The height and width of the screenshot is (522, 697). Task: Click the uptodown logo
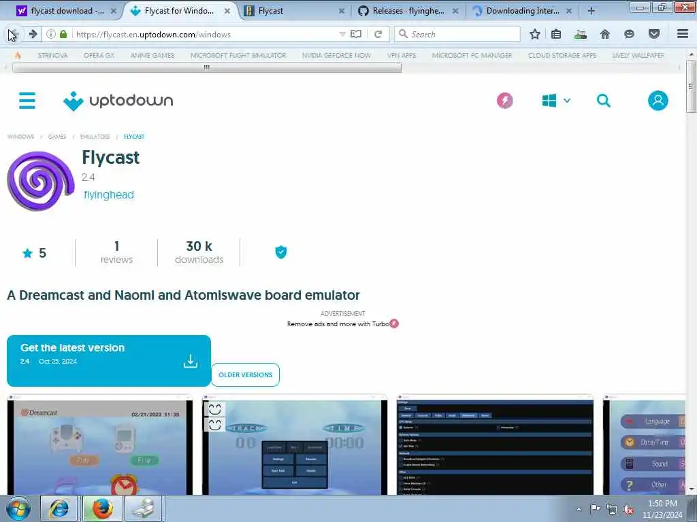pos(118,101)
